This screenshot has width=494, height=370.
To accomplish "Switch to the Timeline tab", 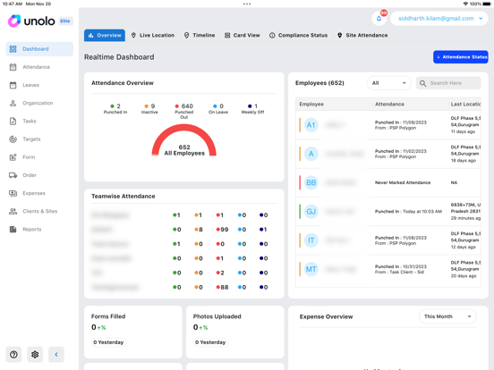I will coord(200,35).
